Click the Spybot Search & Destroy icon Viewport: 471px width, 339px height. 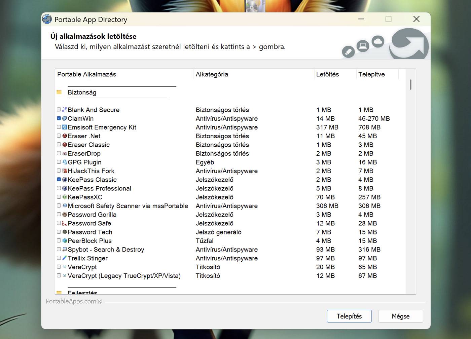(65, 250)
